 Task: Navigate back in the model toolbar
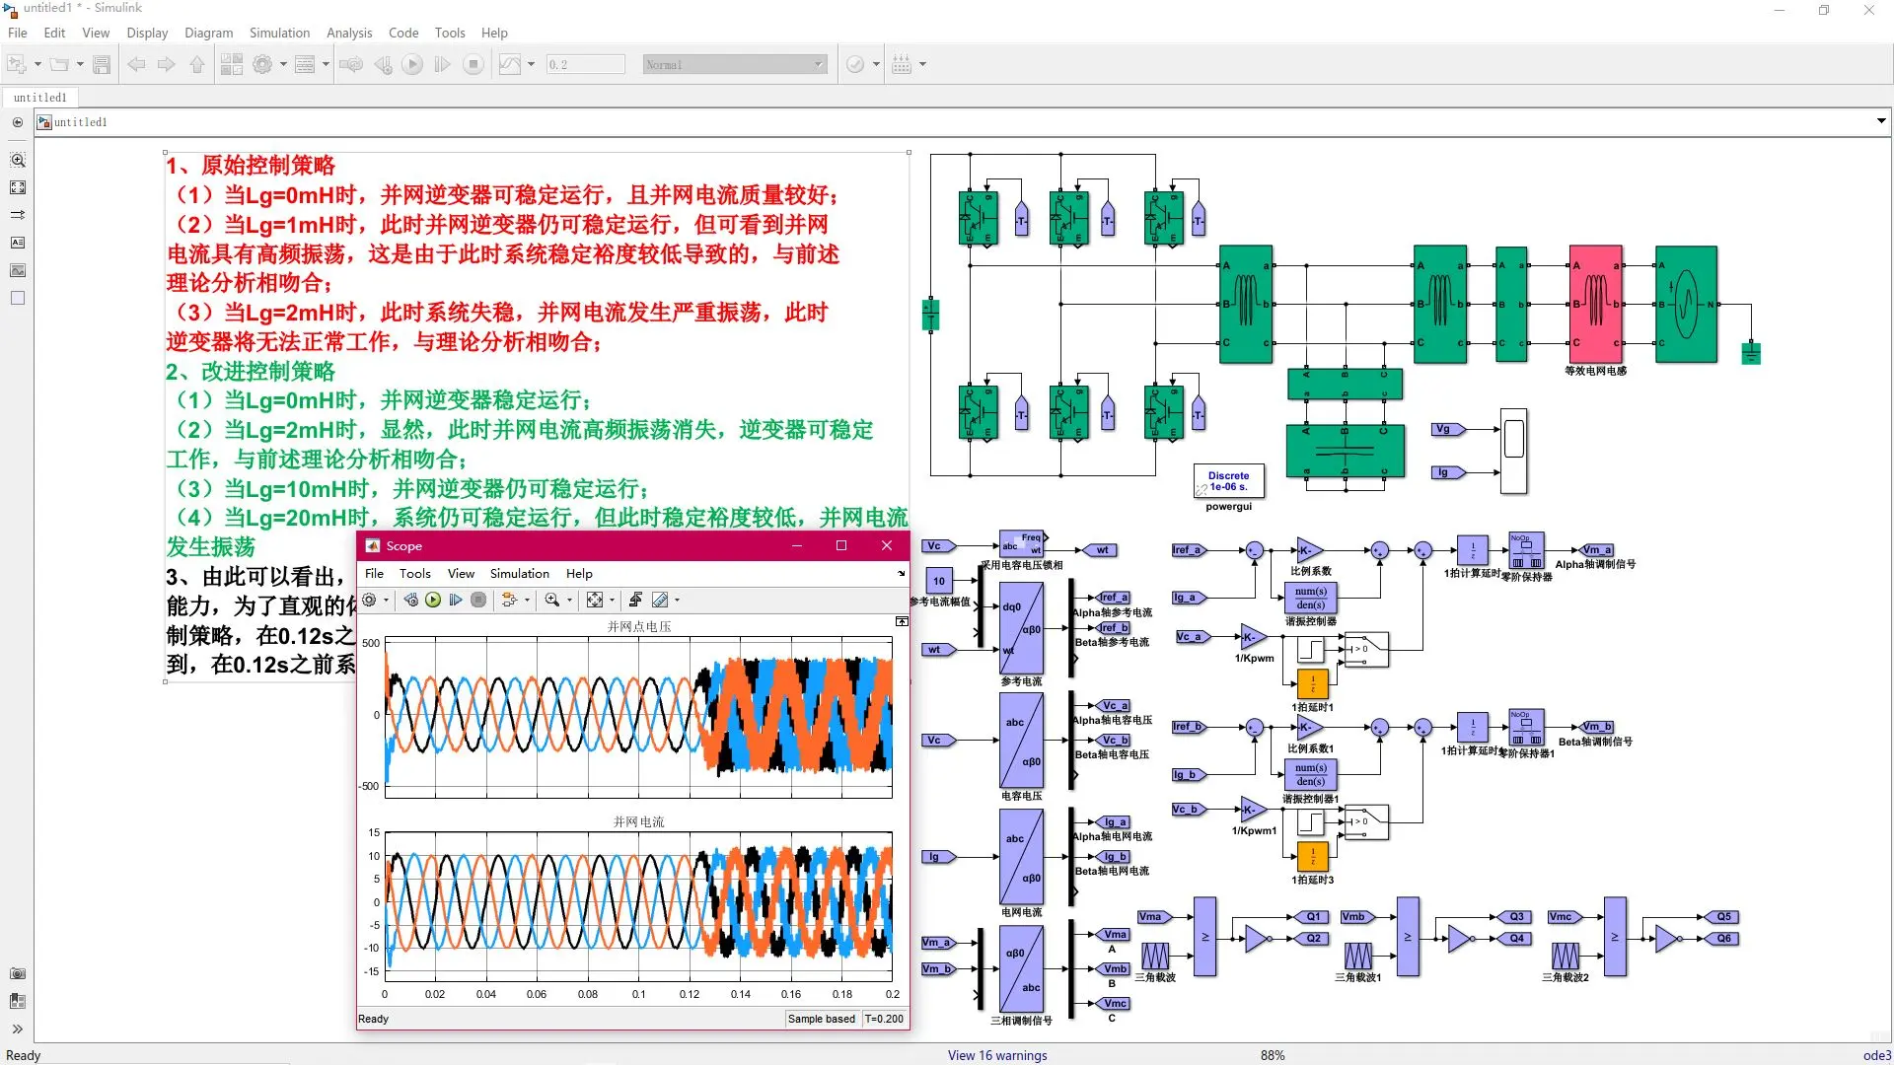(136, 65)
